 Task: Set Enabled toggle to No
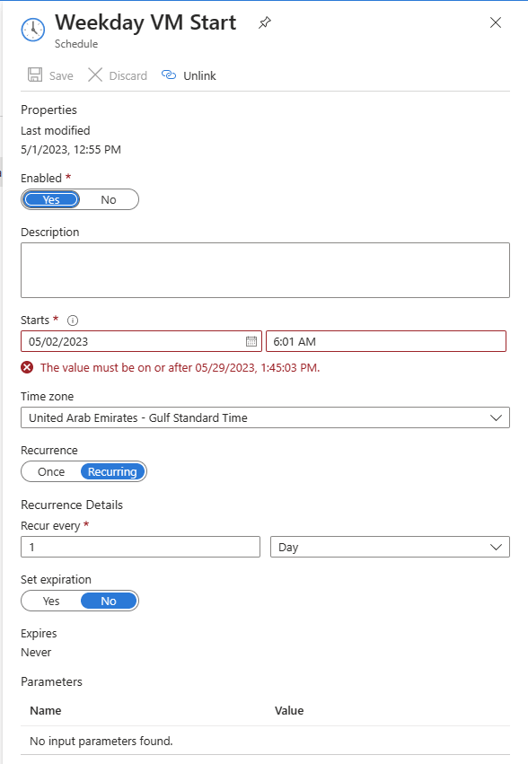coord(109,200)
